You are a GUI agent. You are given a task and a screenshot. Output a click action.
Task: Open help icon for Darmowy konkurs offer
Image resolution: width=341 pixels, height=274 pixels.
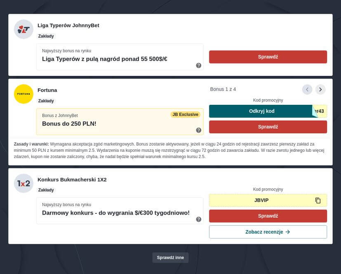click(x=199, y=219)
